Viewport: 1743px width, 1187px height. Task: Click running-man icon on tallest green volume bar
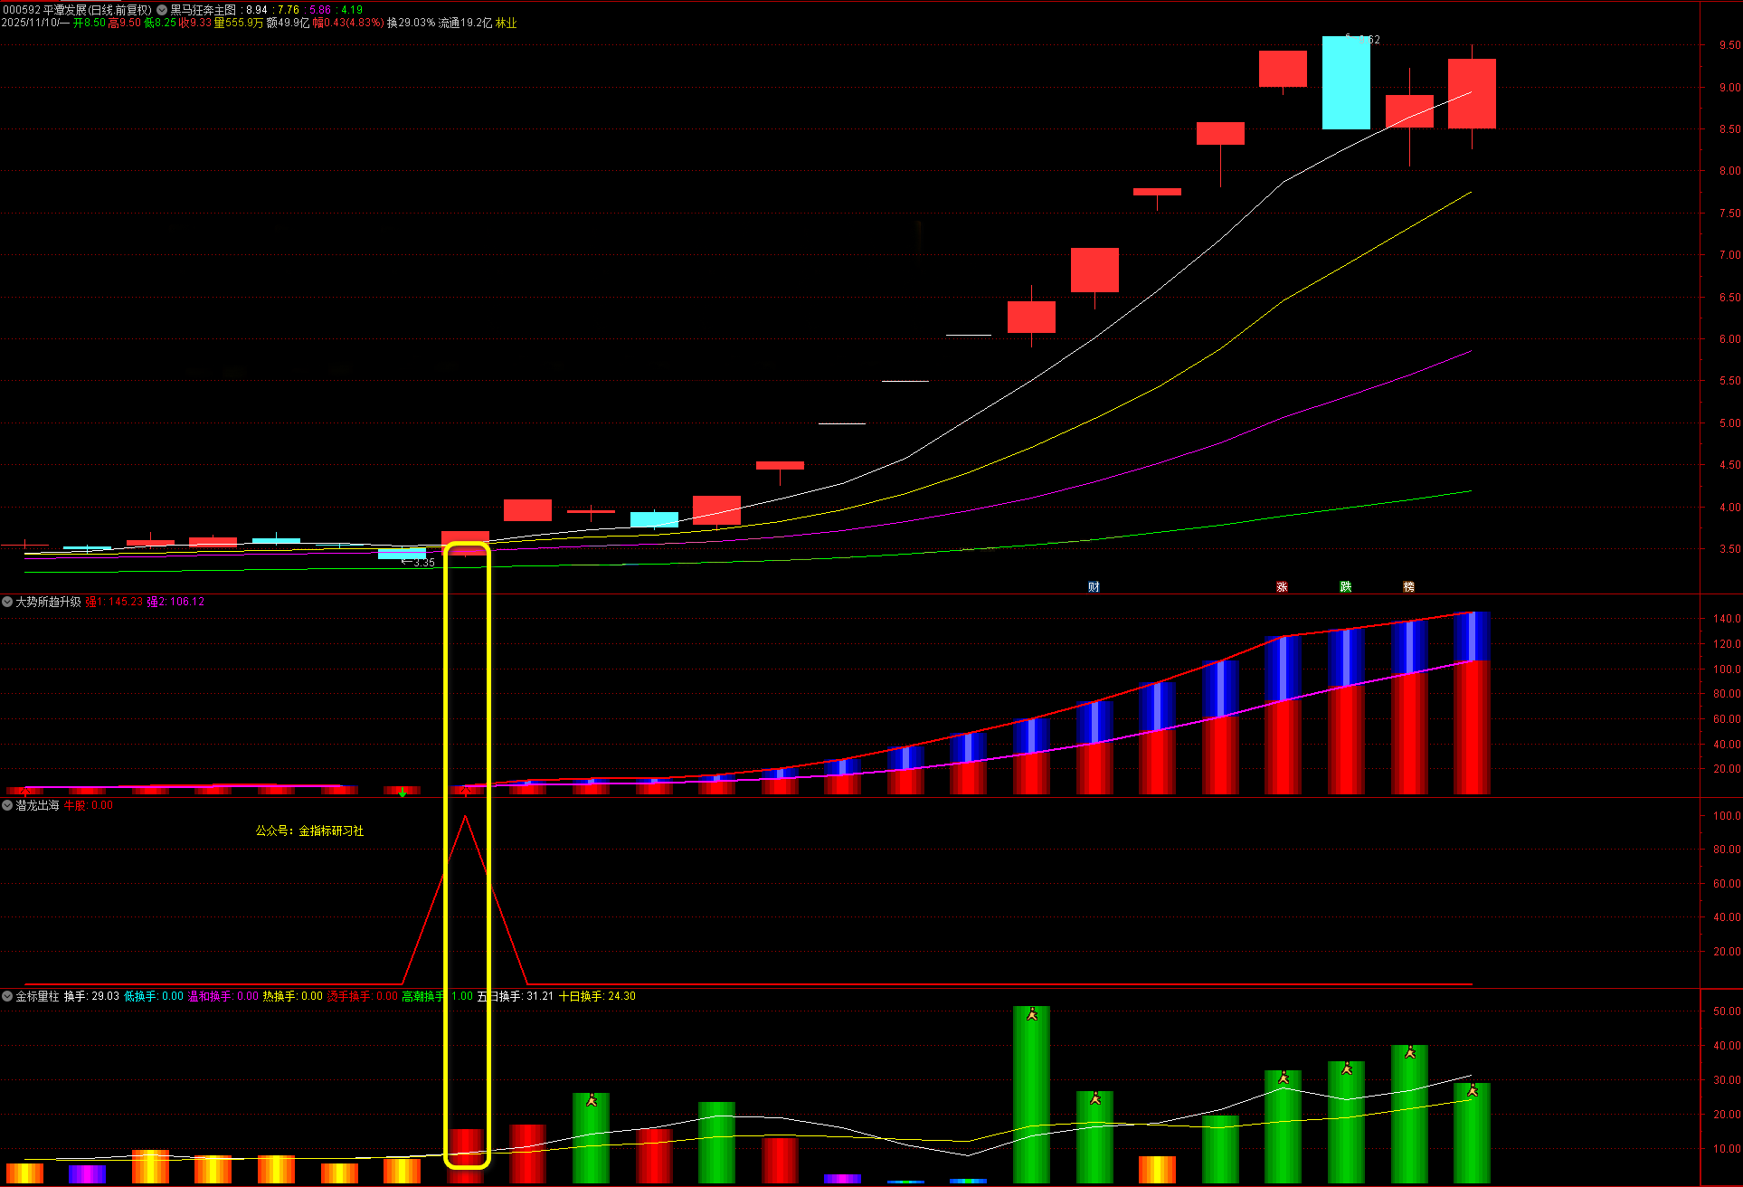pyautogui.click(x=1032, y=1015)
